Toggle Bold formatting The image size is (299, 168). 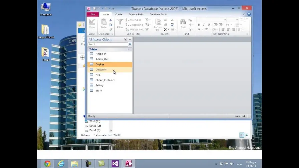pos(199,25)
